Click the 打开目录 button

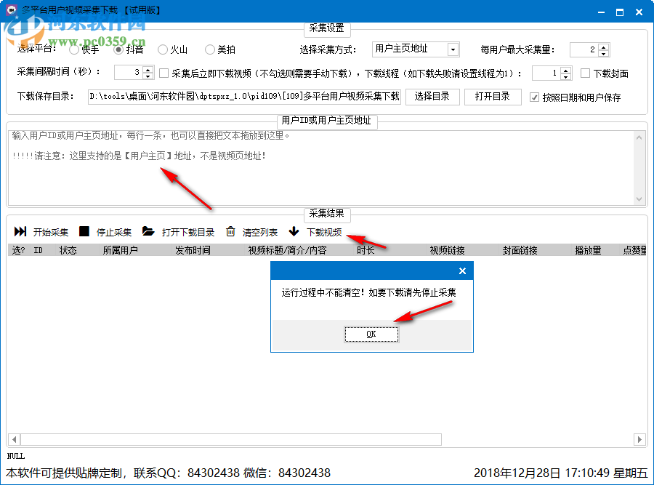(493, 97)
